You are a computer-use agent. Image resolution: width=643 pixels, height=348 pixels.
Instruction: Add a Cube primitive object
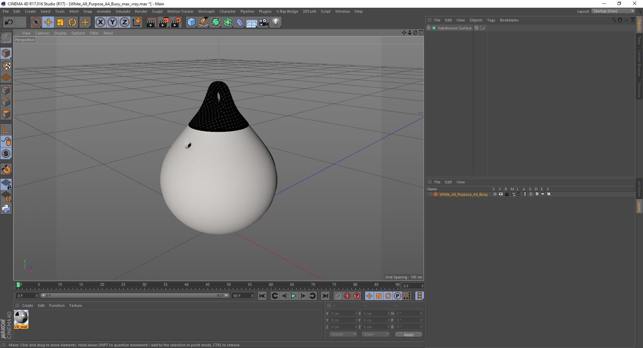coord(191,22)
